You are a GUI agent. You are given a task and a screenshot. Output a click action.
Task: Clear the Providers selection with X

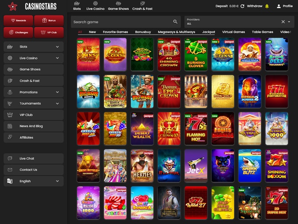pos(283,22)
